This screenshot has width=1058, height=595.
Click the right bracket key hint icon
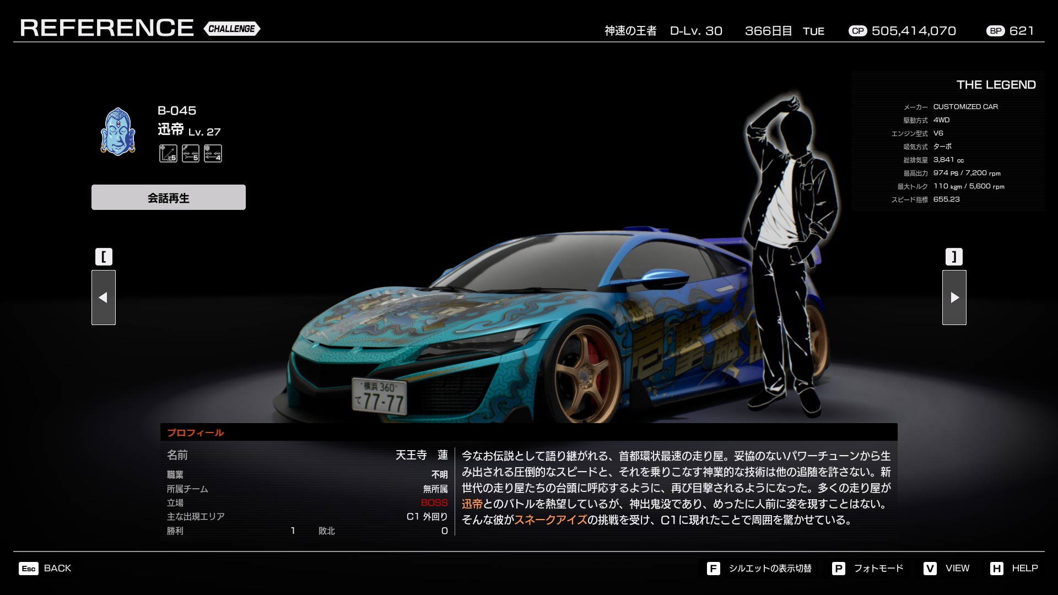coord(954,257)
